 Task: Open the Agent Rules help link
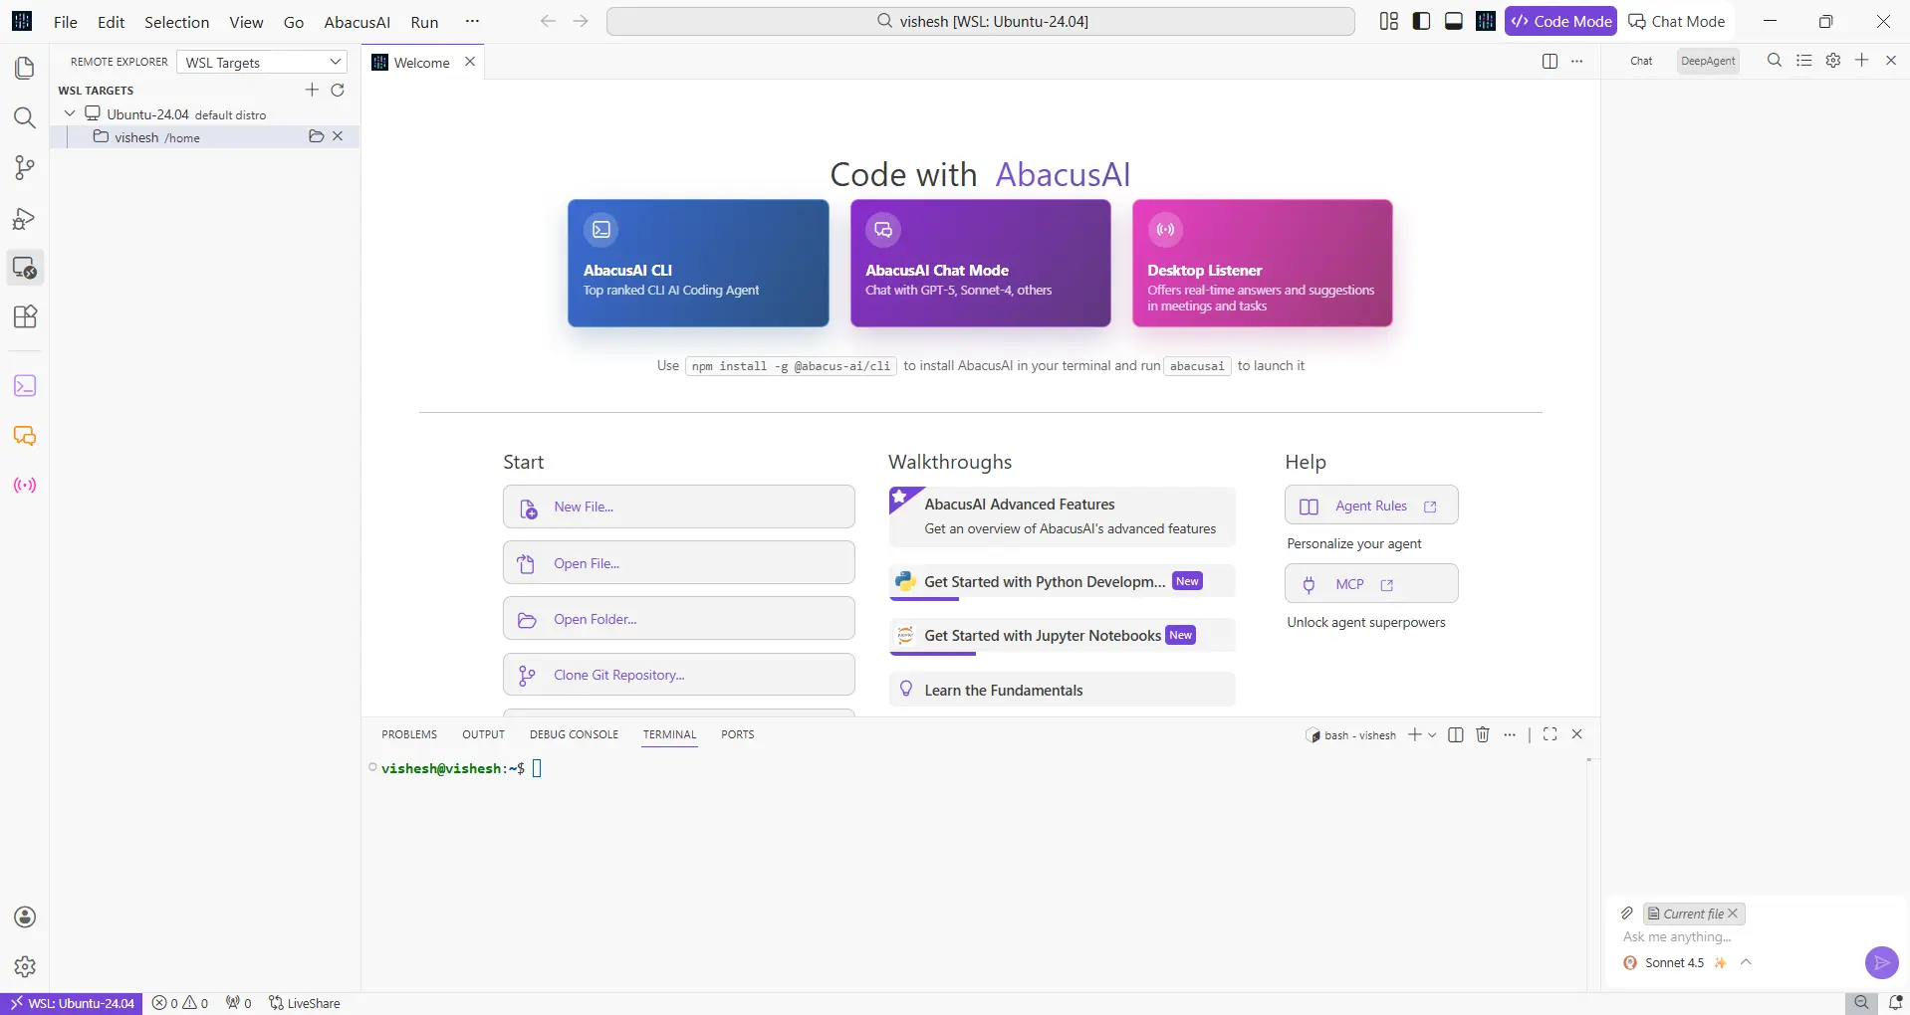(x=1370, y=506)
